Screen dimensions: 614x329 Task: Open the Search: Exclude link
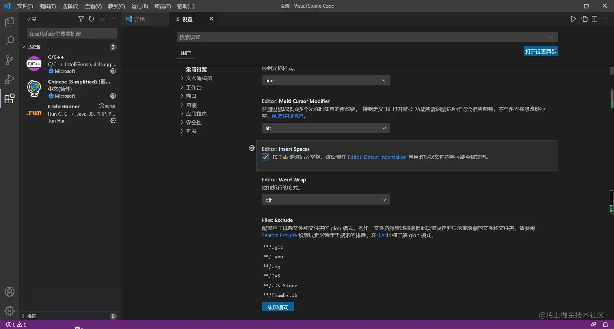click(279, 235)
